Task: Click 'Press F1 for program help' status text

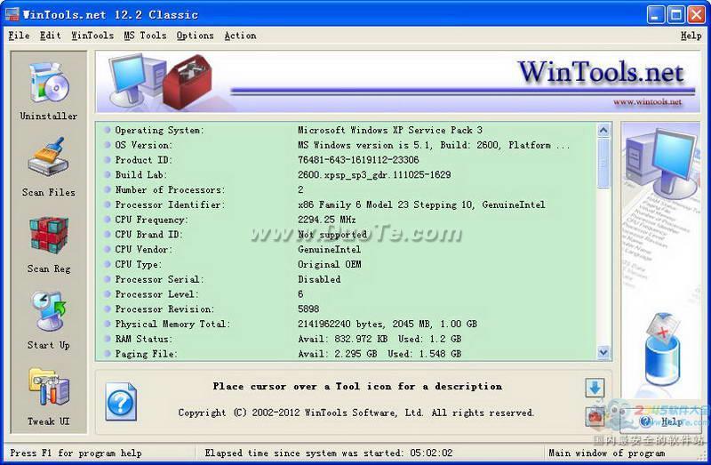Action: point(76,453)
